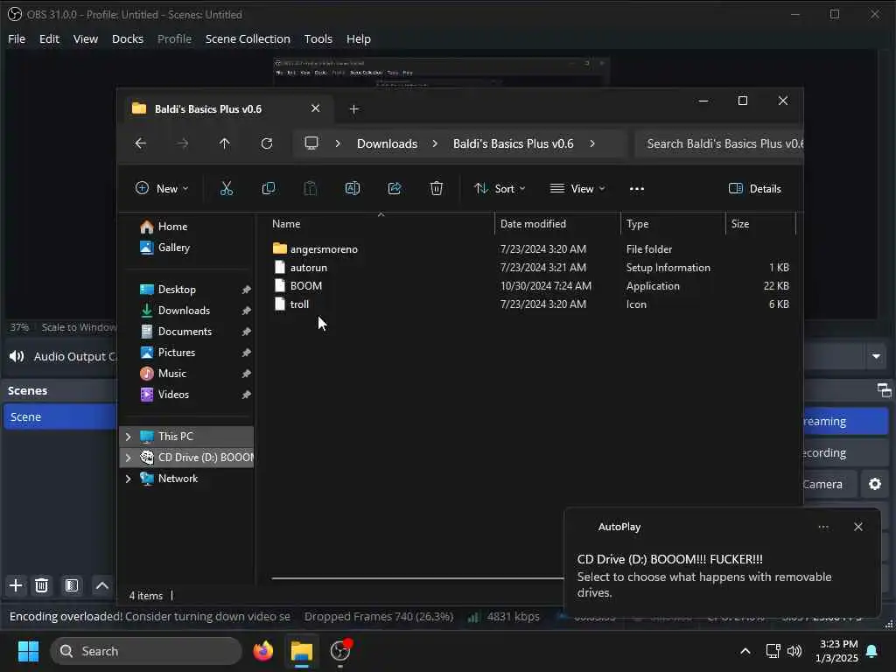
Task: Click the chevron before Downloads breadcrumb
Action: 338,143
